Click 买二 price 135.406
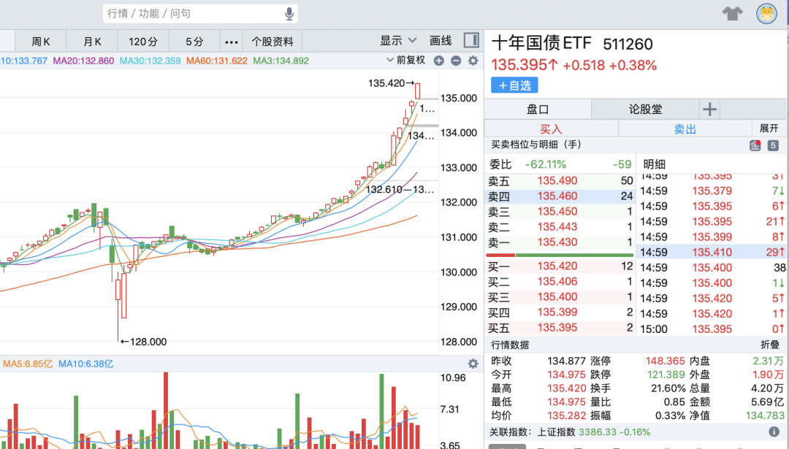The width and height of the screenshot is (789, 449). [557, 282]
